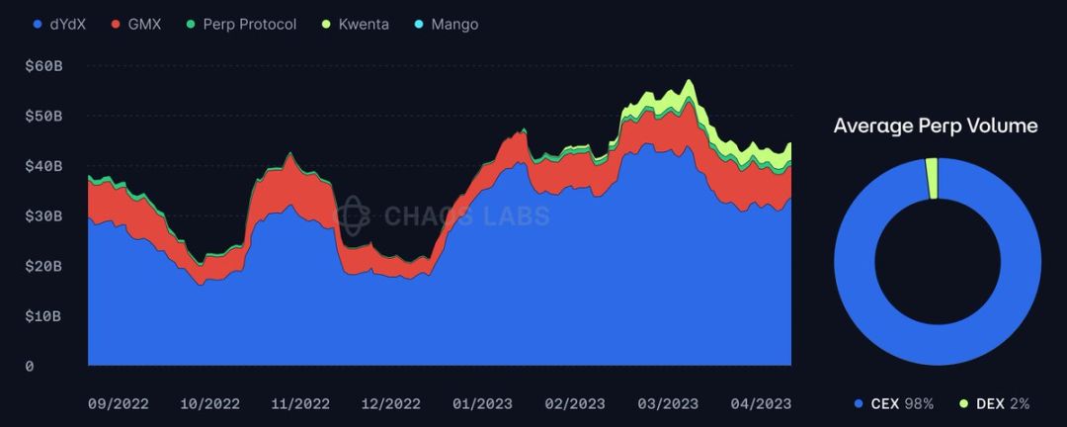Viewport: 1067px width, 427px height.
Task: Click the green DEX slice of donut
Action: coord(932,179)
